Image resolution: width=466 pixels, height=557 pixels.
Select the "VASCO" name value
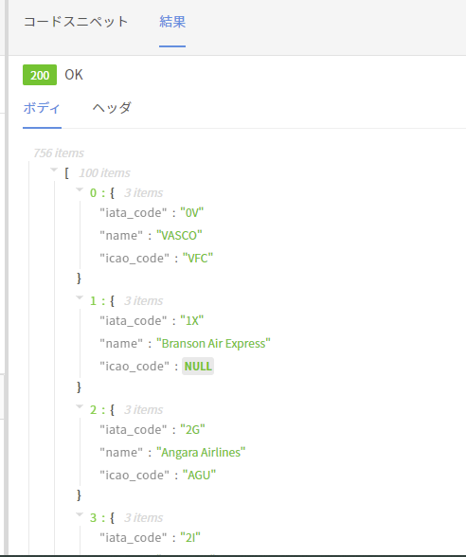point(179,236)
